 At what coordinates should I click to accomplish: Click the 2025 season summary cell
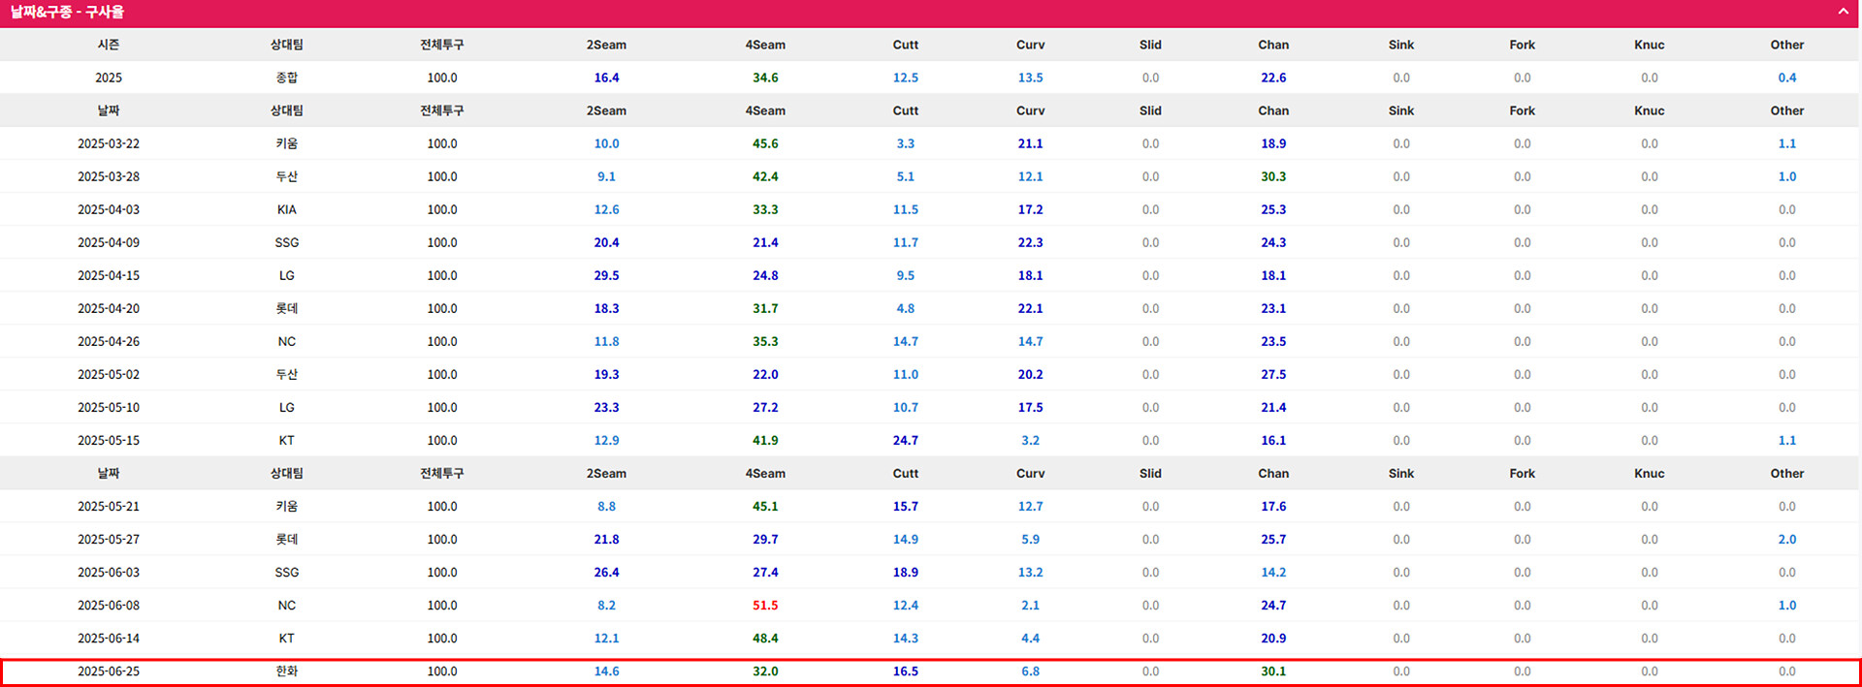coord(109,78)
